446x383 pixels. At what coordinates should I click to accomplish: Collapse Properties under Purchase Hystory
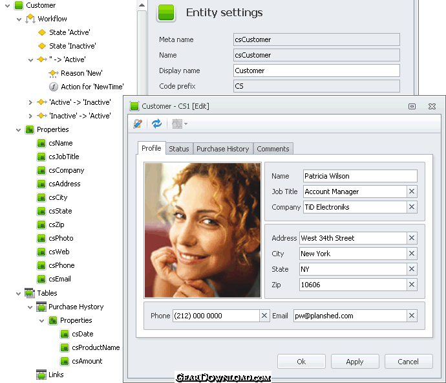click(42, 321)
